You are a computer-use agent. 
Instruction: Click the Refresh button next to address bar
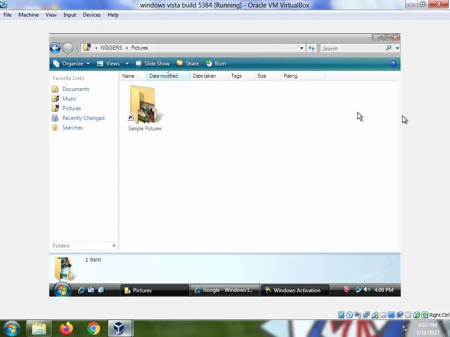(x=312, y=48)
